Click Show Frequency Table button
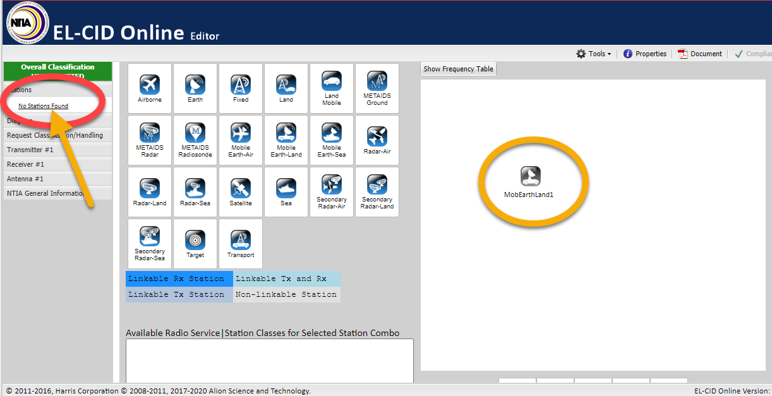 point(458,69)
